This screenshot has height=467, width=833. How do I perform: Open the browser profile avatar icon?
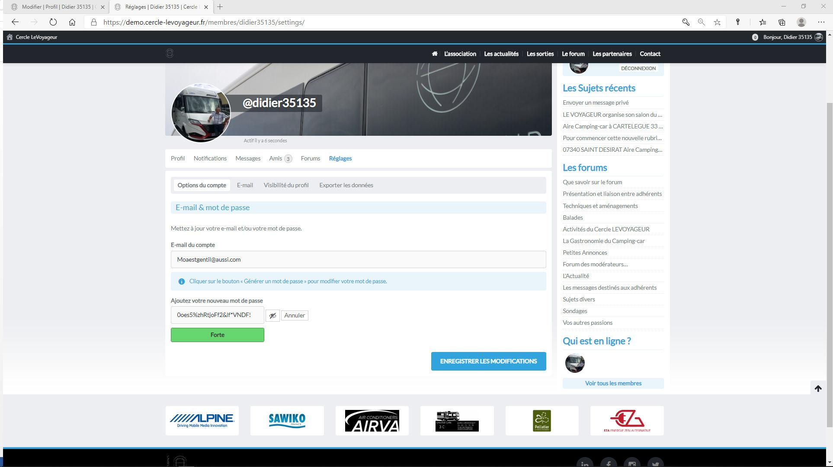click(x=801, y=22)
